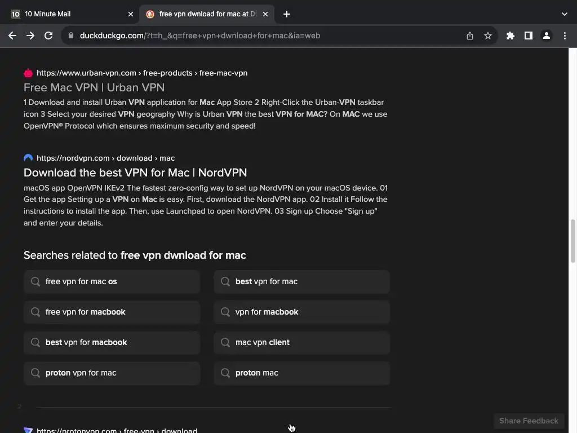The image size is (577, 433).
Task: Click the NordVPN blue favicon
Action: (x=28, y=158)
